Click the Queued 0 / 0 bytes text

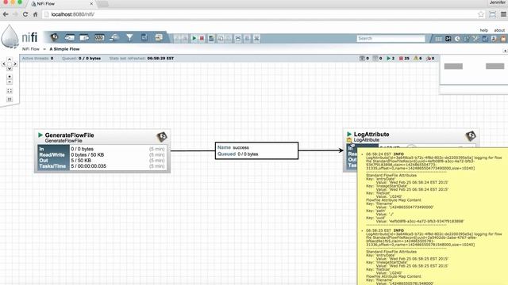tap(238, 154)
